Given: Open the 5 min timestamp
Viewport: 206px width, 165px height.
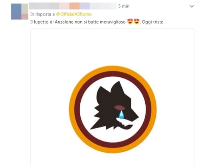Looking at the screenshot, I should [124, 6].
